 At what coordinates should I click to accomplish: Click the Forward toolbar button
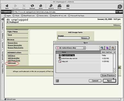pyautogui.click(x=15, y=7)
